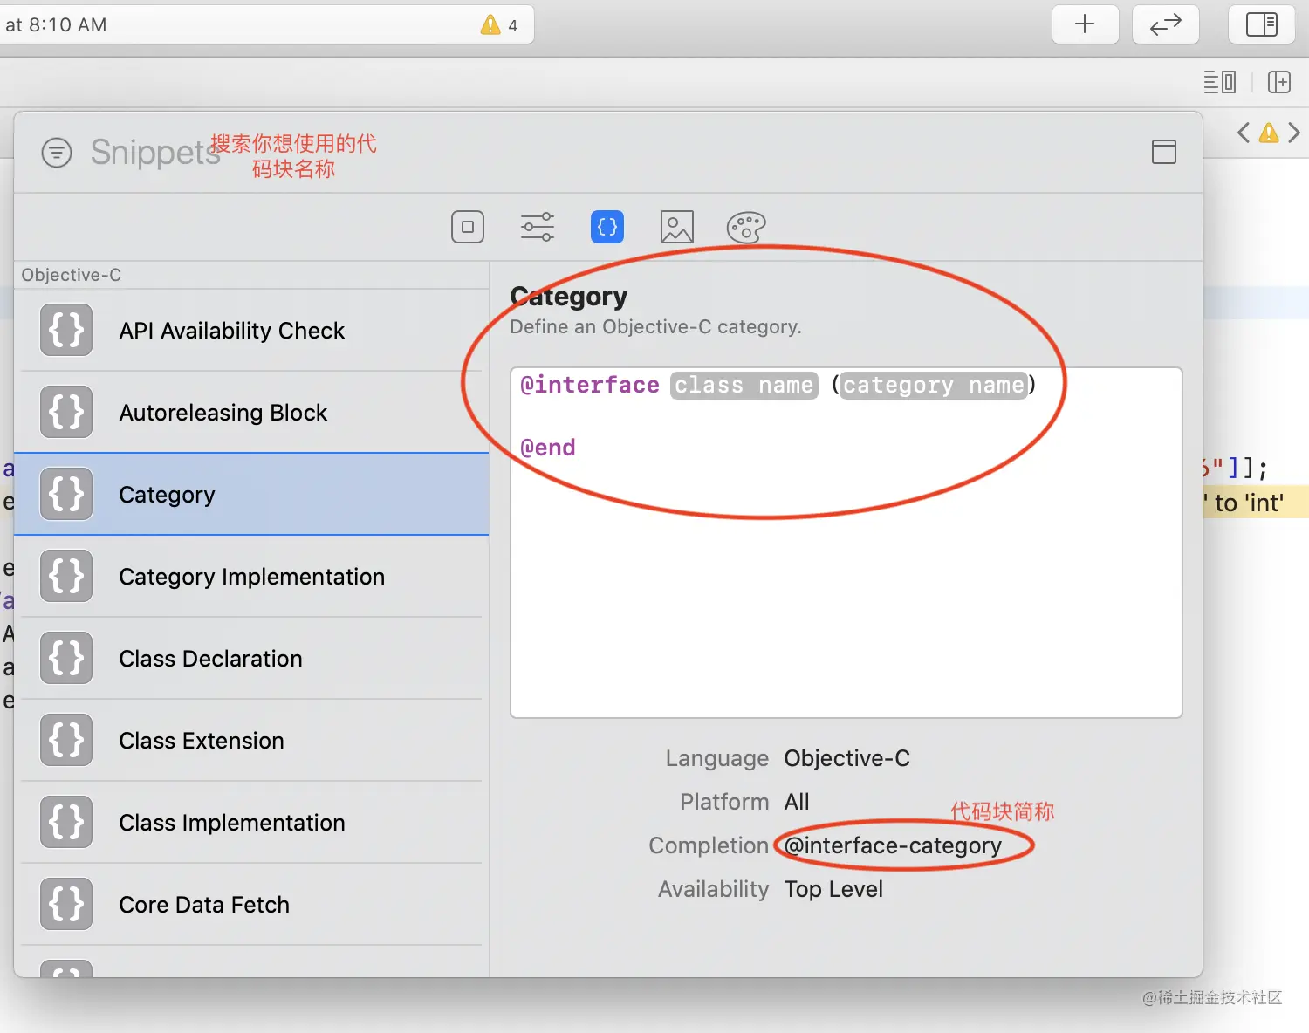
Task: Click the code review arrows button
Action: coord(1165,24)
